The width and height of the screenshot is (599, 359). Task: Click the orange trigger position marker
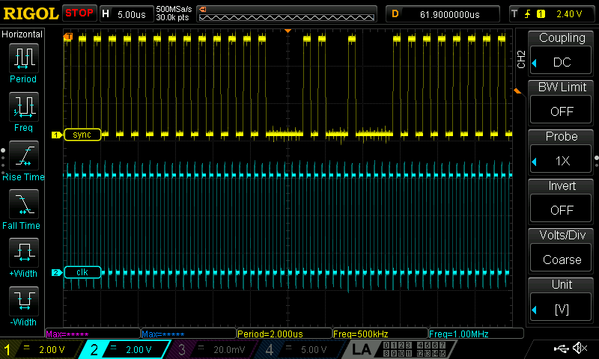pos(288,31)
